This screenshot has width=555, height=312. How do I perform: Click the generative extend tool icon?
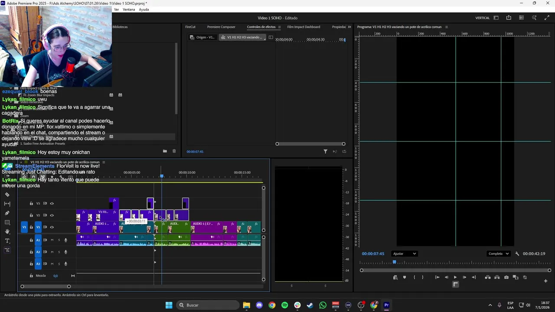(x=7, y=250)
